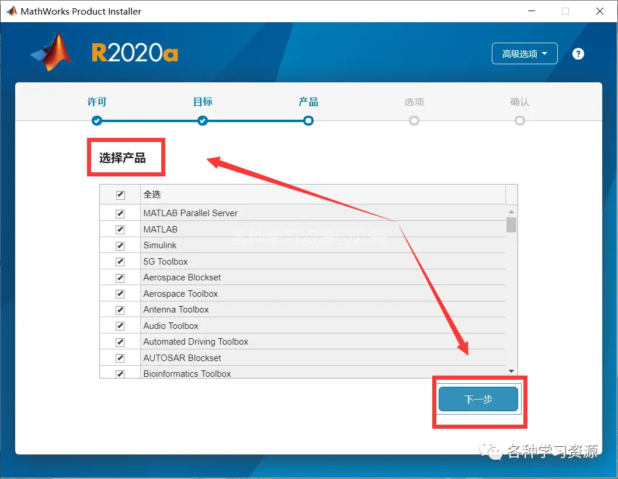Click the R2020a version logo
The height and width of the screenshot is (479, 618).
pyautogui.click(x=135, y=53)
